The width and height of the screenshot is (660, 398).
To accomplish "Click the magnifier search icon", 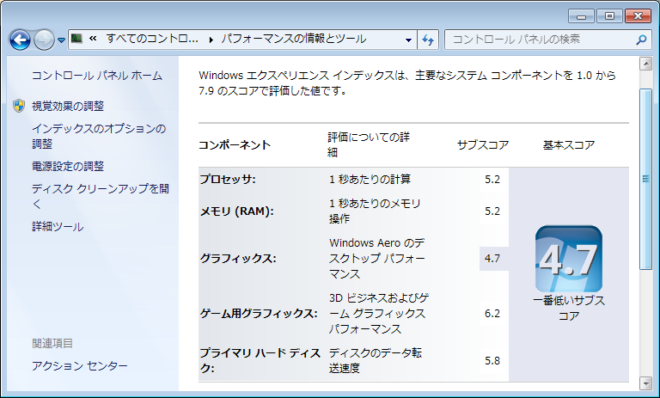I will click(641, 40).
